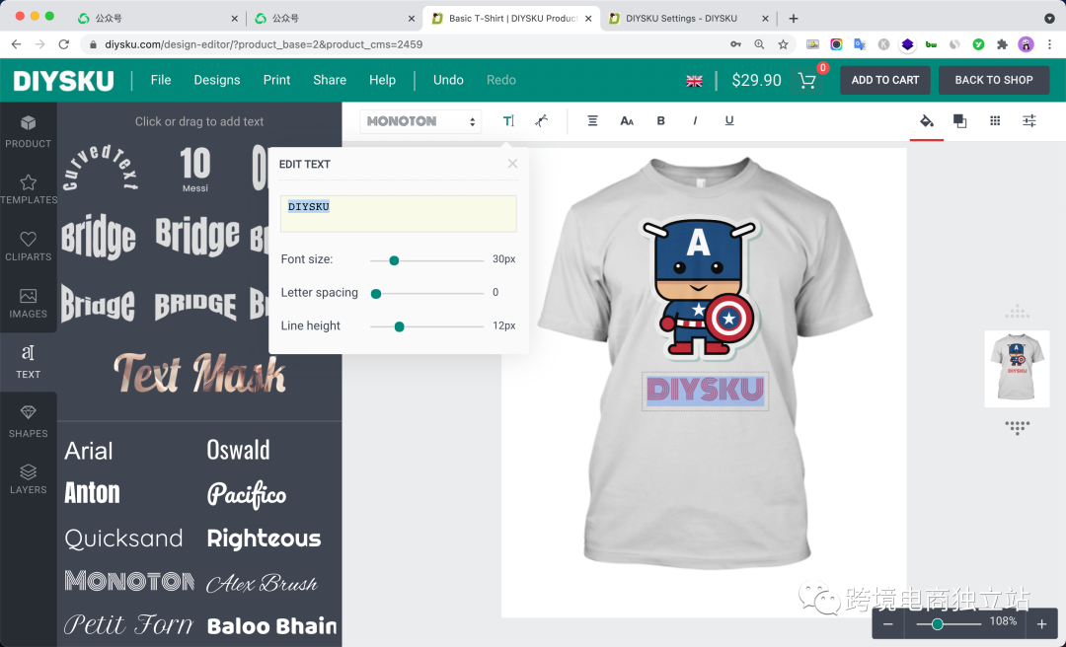This screenshot has height=647, width=1066.
Task: Open the File menu
Action: point(161,80)
